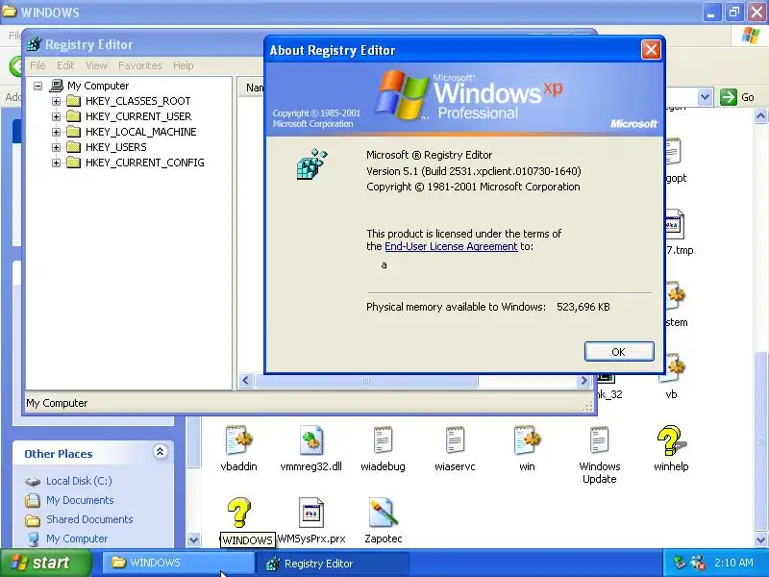Select the Windows Update file icon
Screen dimensions: 769x577
click(599, 439)
